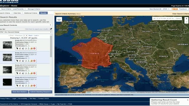Open the ATAK user account dropdown

tap(166, 9)
